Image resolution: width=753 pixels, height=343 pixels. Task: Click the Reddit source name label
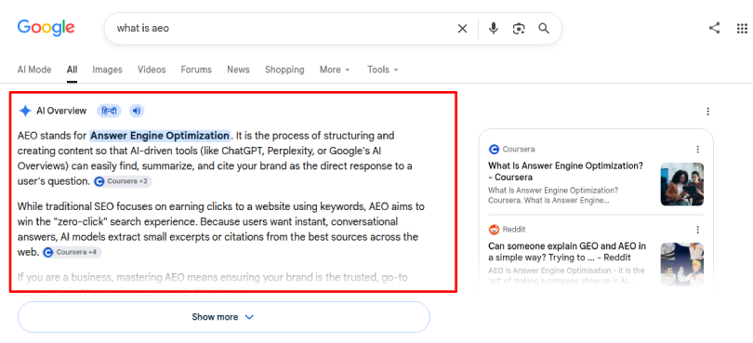click(514, 230)
